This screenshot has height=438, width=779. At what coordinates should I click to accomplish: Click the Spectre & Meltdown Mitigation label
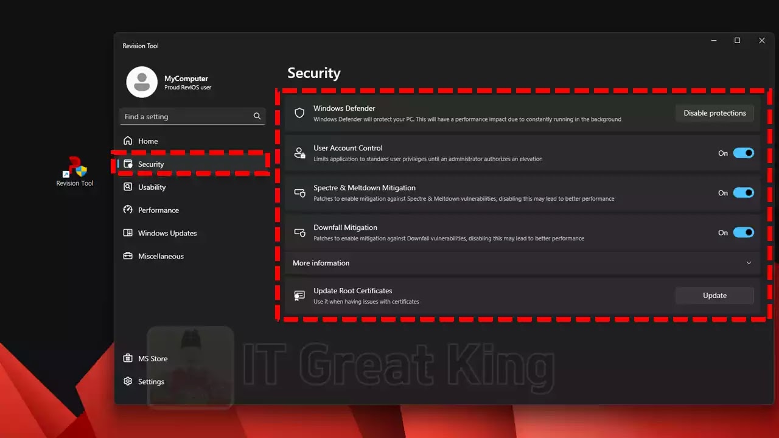click(x=365, y=188)
